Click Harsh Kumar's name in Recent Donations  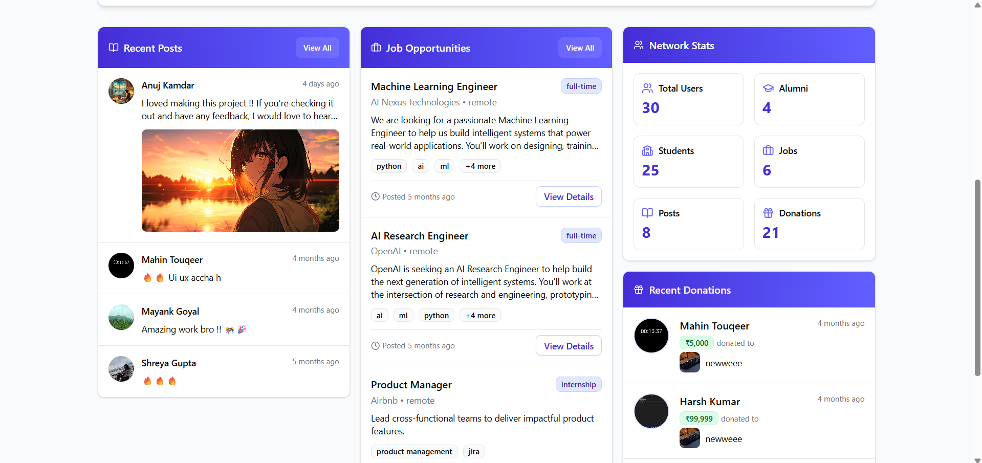(710, 402)
